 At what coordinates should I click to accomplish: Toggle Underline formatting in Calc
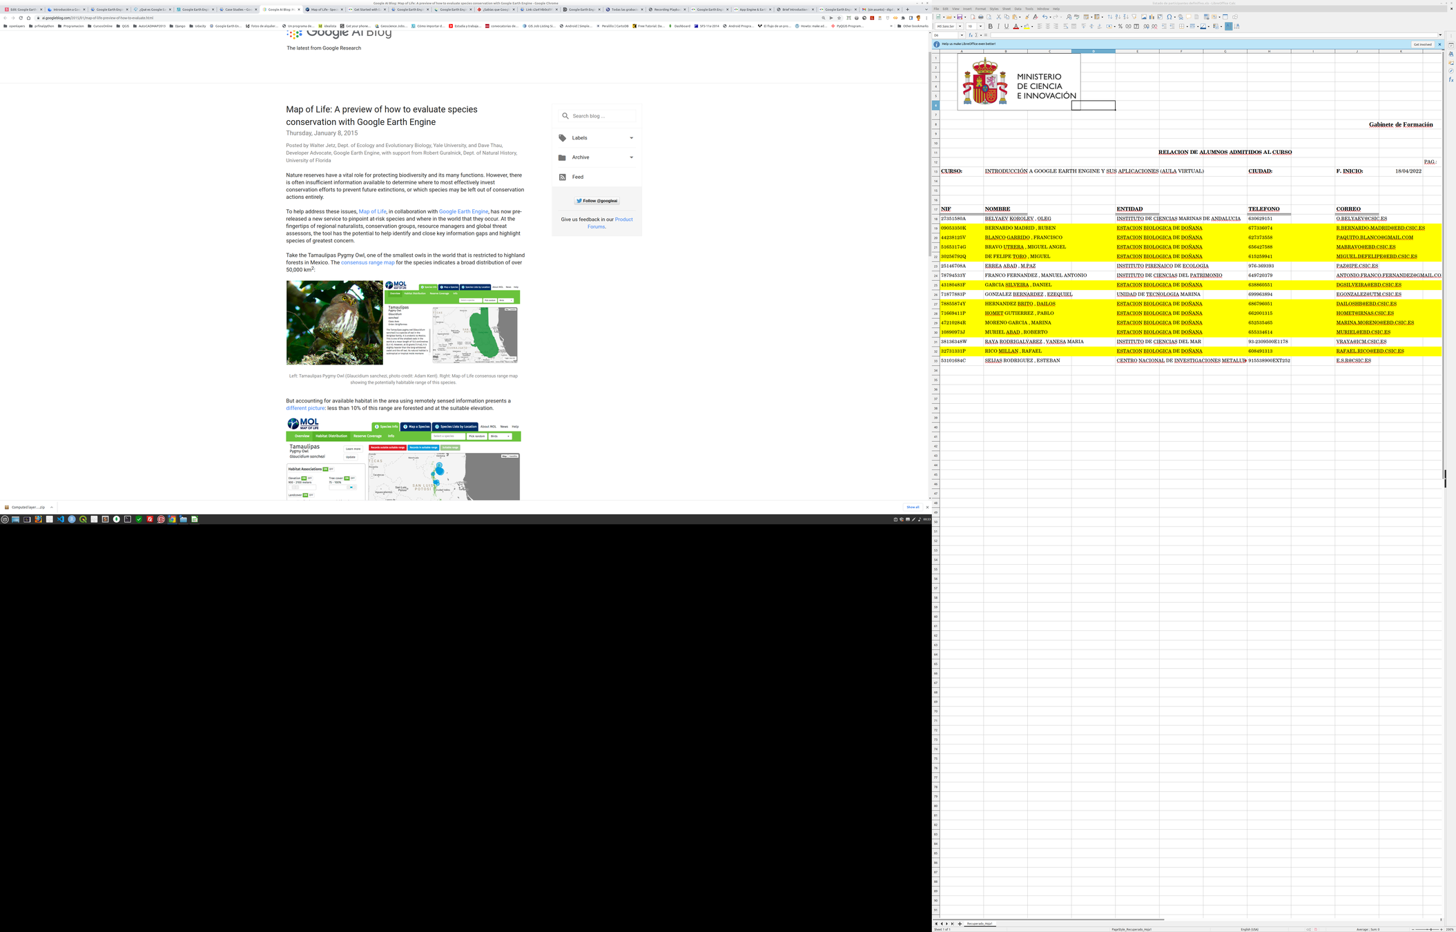1007,26
